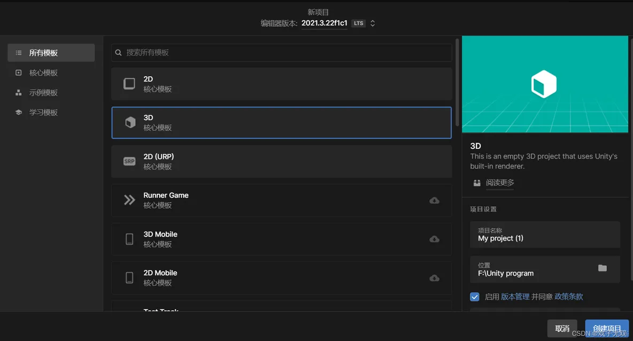Click the template list scrollbar
The width and height of the screenshot is (633, 341).
(x=457, y=83)
